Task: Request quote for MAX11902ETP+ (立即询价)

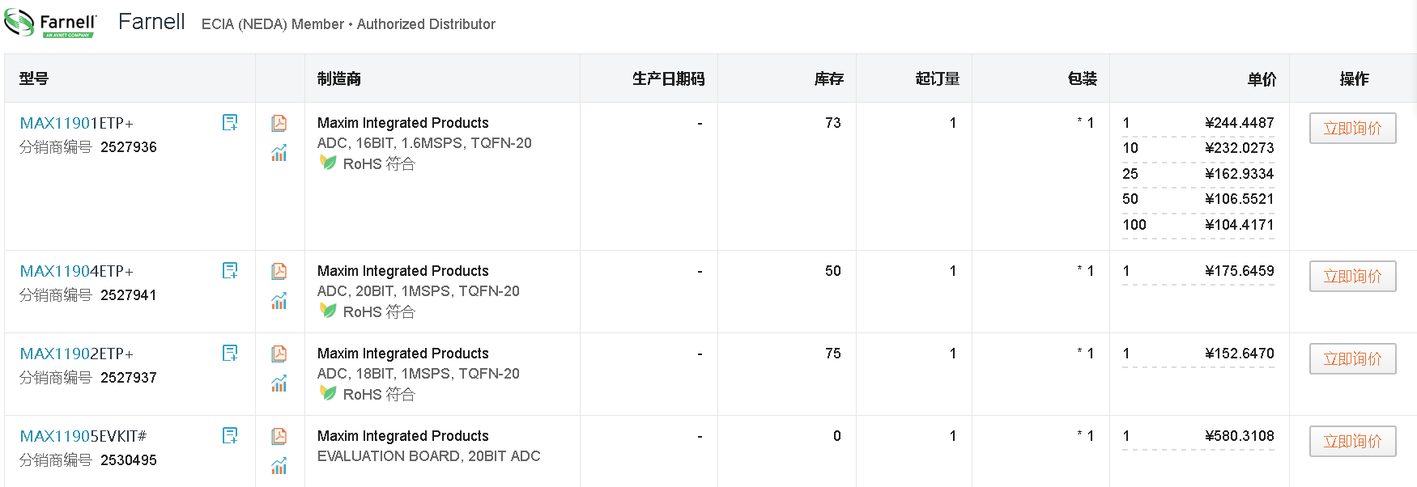Action: [1352, 358]
